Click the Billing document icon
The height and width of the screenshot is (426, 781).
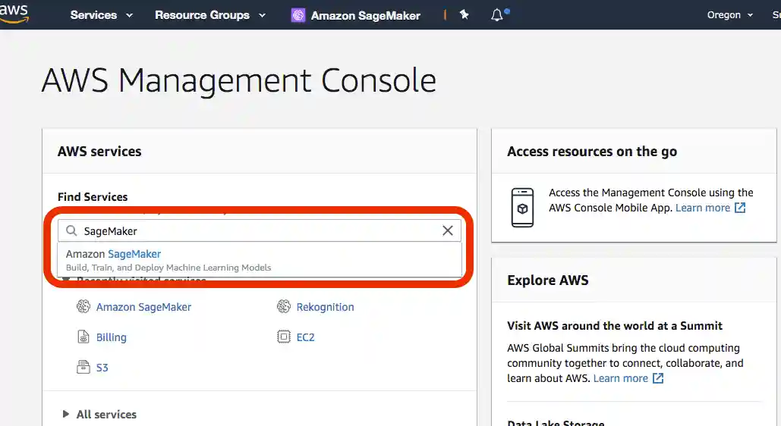click(x=83, y=337)
